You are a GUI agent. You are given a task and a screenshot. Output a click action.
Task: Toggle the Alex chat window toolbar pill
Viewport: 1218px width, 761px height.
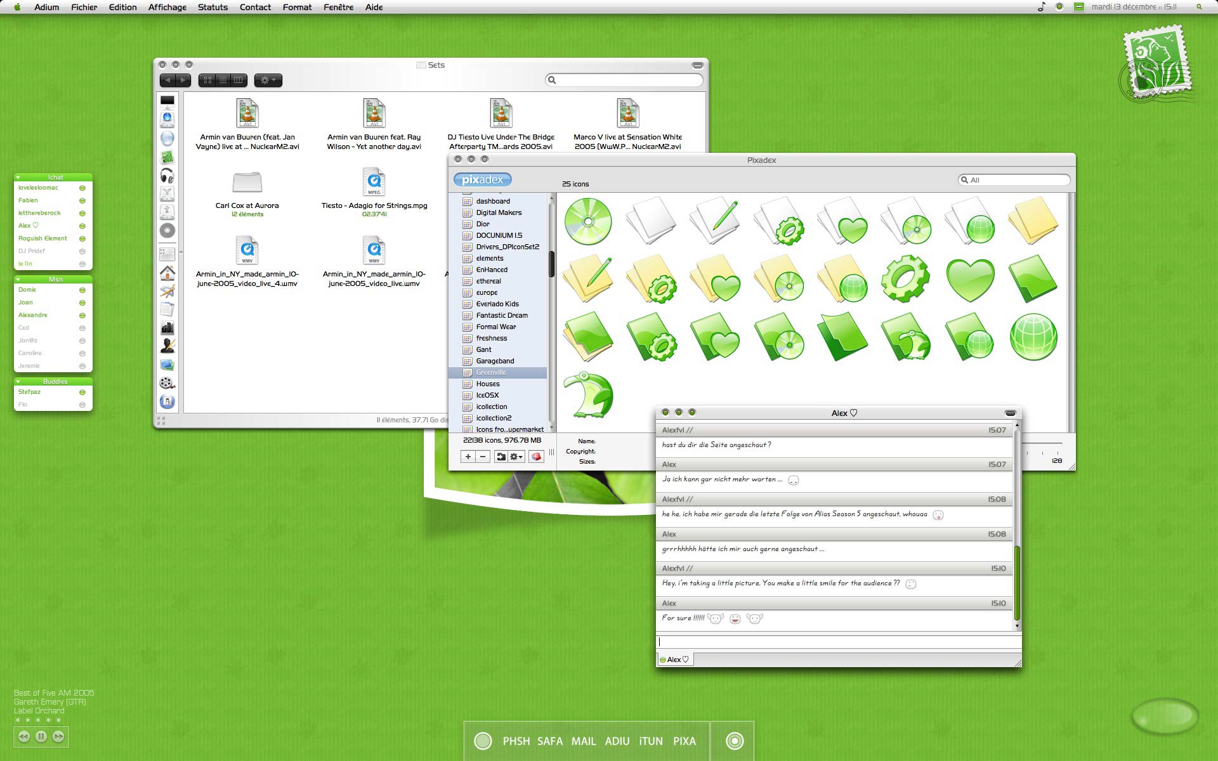1011,413
